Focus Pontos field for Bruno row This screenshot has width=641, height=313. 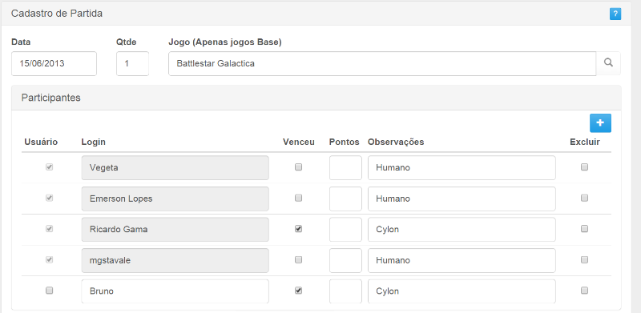(x=345, y=291)
